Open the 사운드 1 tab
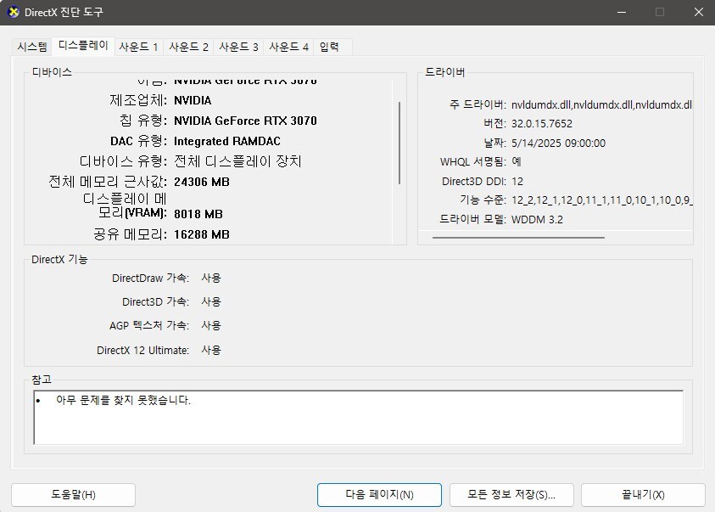 pos(138,48)
